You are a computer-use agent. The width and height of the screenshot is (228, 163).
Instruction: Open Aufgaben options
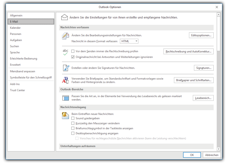(31, 40)
